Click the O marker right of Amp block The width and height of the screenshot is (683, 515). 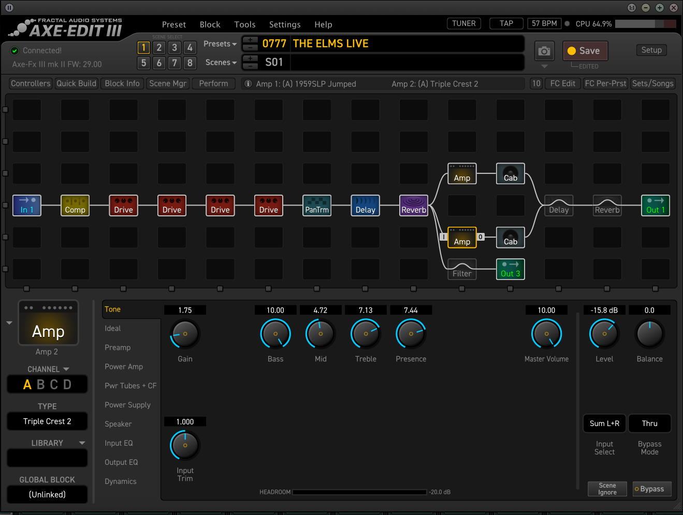point(481,237)
